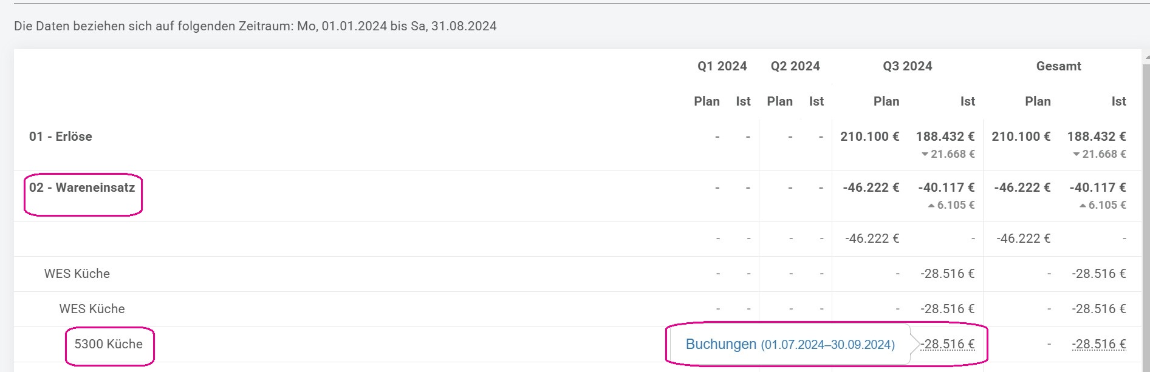This screenshot has height=372, width=1150.
Task: Click the 01 - Erlöse row label
Action: (x=61, y=137)
